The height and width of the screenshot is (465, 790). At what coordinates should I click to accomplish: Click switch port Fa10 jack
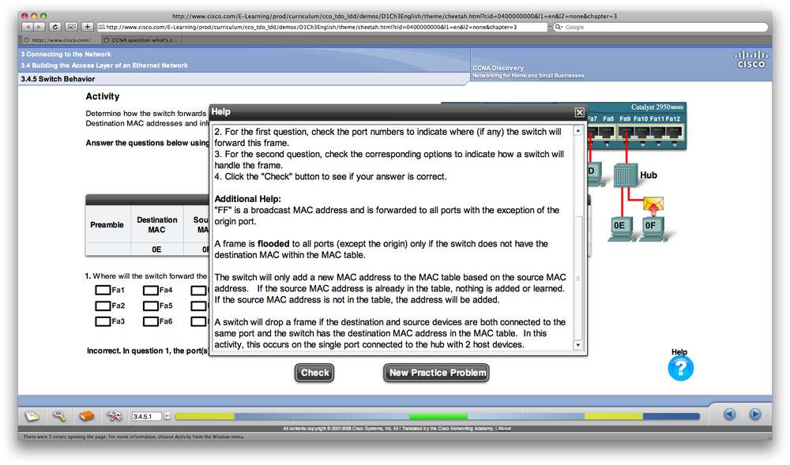641,133
